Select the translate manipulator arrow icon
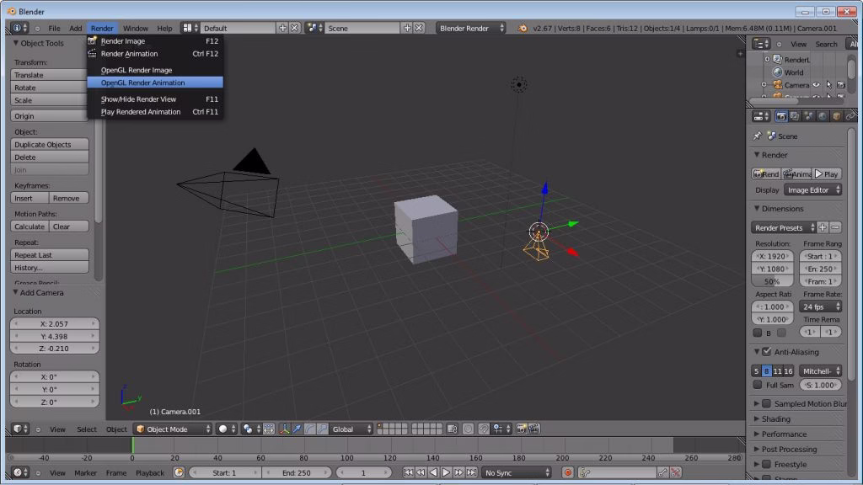Screen dimensions: 863x485 click(297, 429)
